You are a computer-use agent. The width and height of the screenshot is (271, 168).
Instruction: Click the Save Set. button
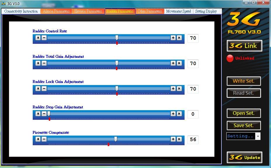244,125
